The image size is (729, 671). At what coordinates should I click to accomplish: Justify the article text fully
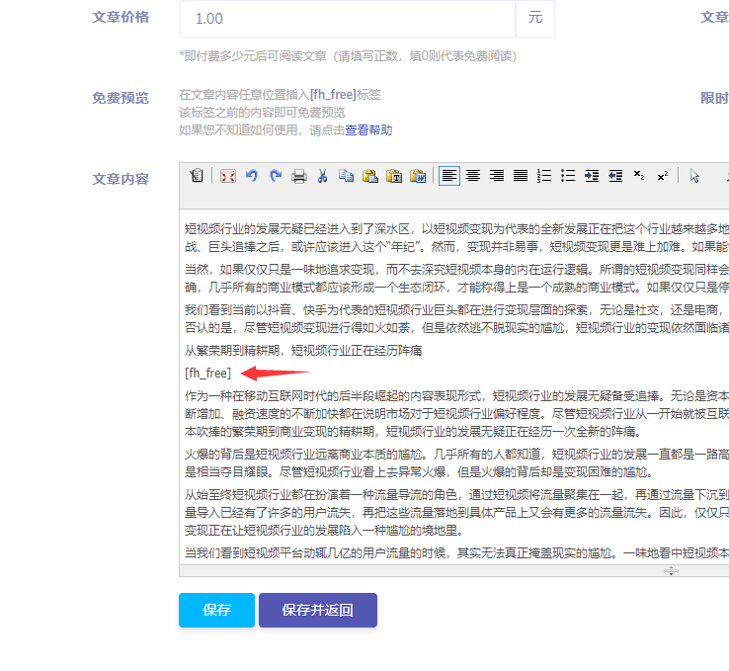tap(521, 176)
